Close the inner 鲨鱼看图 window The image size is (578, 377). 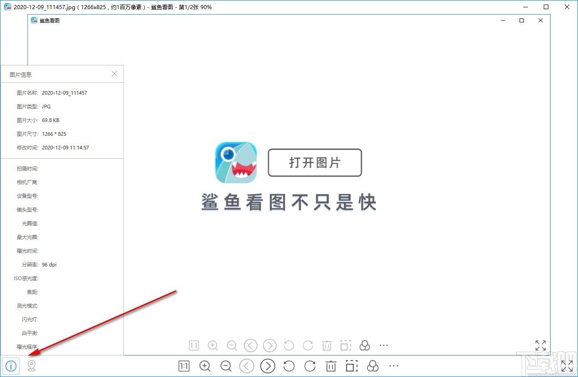coord(541,21)
